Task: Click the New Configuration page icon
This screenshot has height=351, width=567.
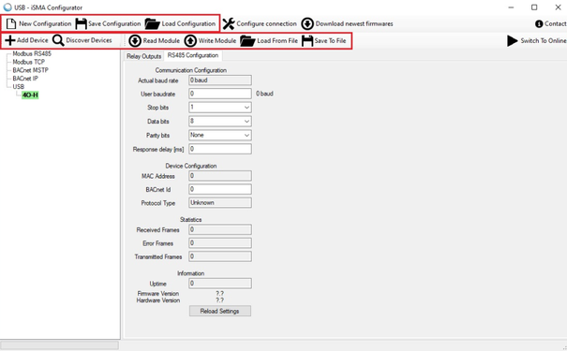Action: pyautogui.click(x=11, y=23)
